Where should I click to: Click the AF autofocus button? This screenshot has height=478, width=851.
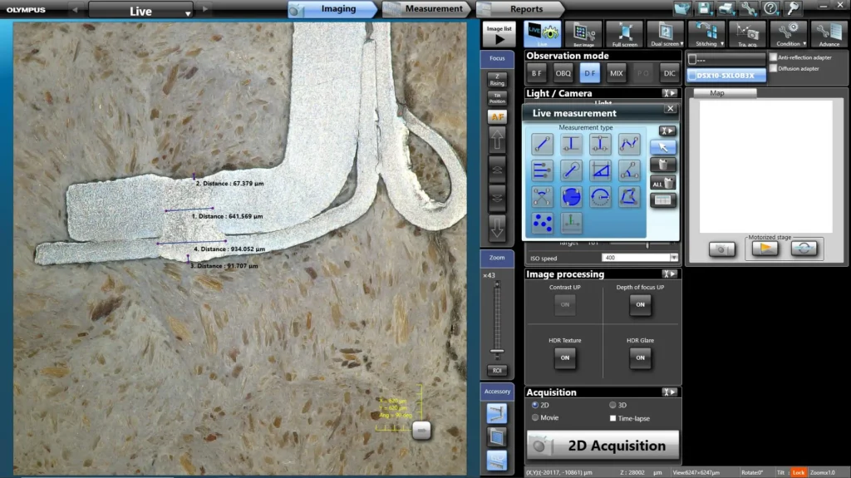point(497,116)
